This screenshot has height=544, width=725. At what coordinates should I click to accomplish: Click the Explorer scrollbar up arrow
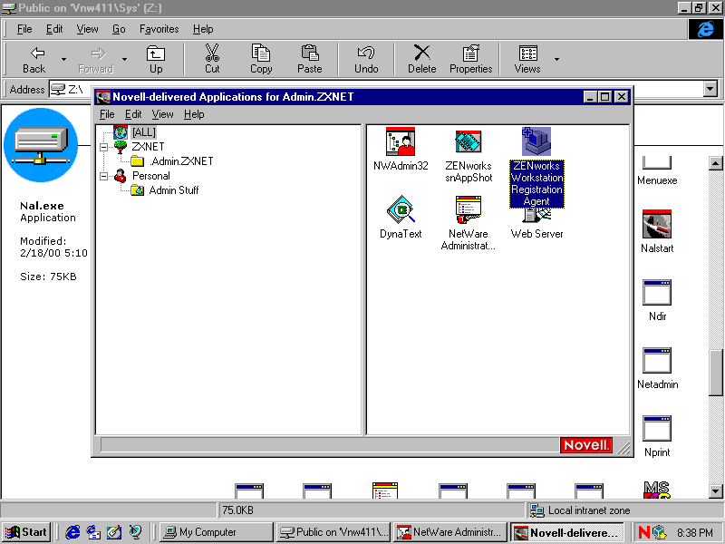pos(715,163)
